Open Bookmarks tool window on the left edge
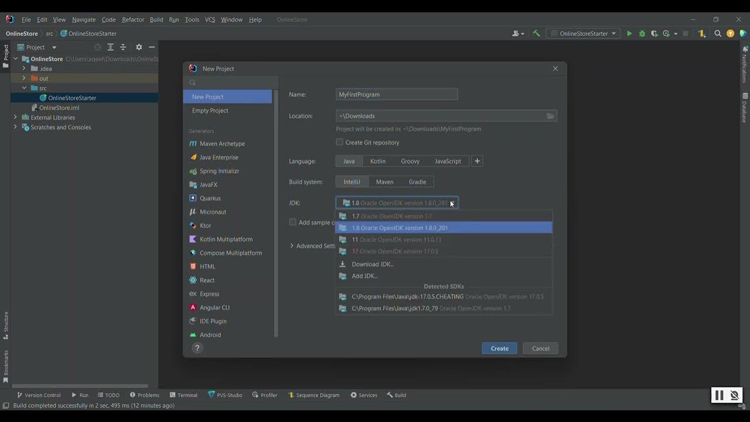The image size is (750, 422). [6, 366]
